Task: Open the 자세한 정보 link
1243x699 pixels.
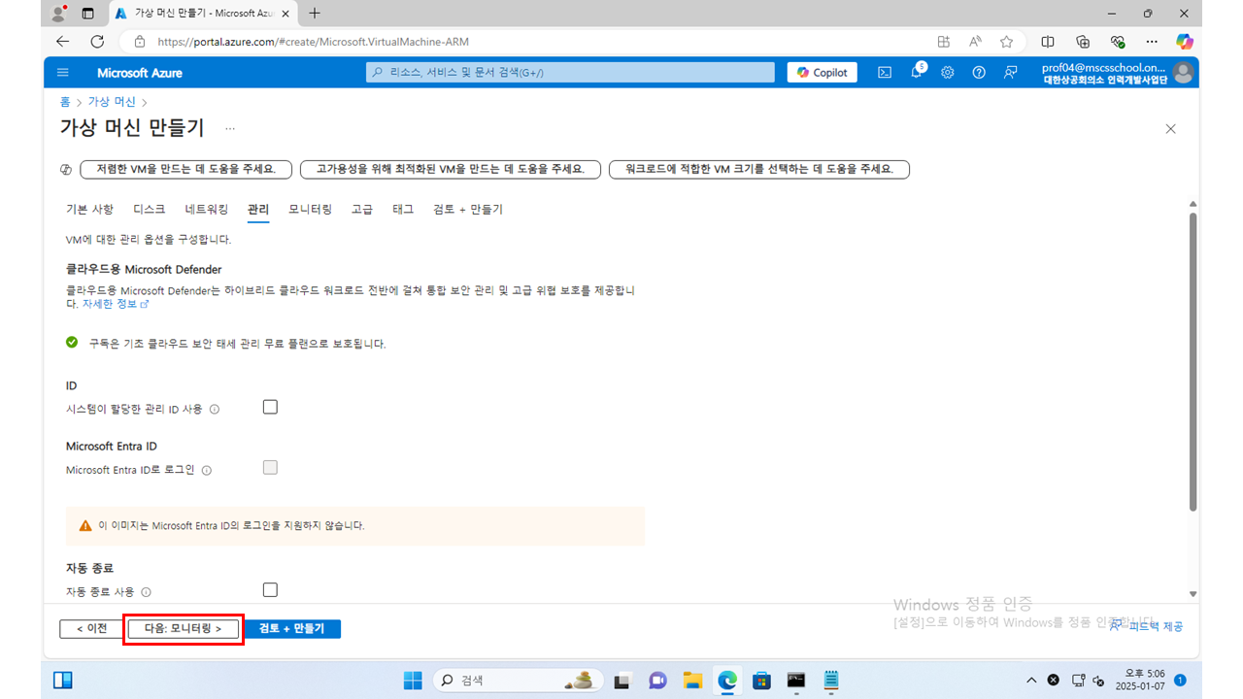Action: pyautogui.click(x=116, y=304)
